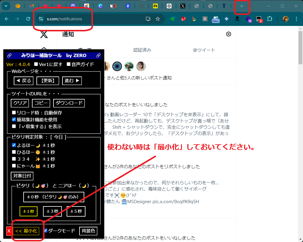
Task: Switch to the @ツイート tab
Action: click(x=205, y=50)
